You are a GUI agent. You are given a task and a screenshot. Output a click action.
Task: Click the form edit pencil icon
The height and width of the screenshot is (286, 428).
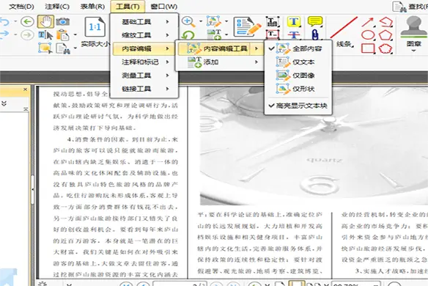(x=247, y=27)
